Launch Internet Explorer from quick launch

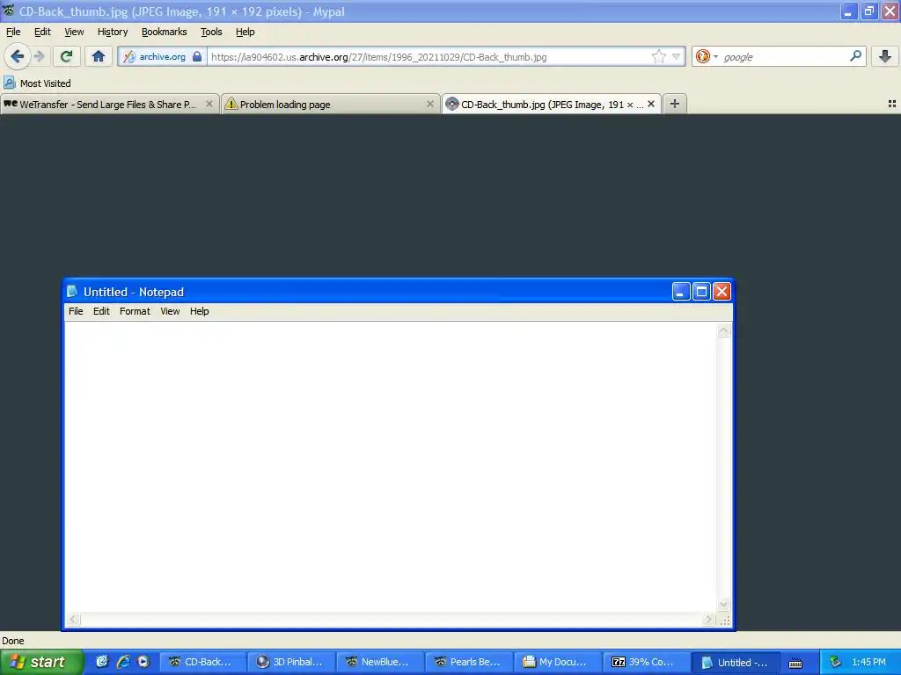tap(122, 662)
